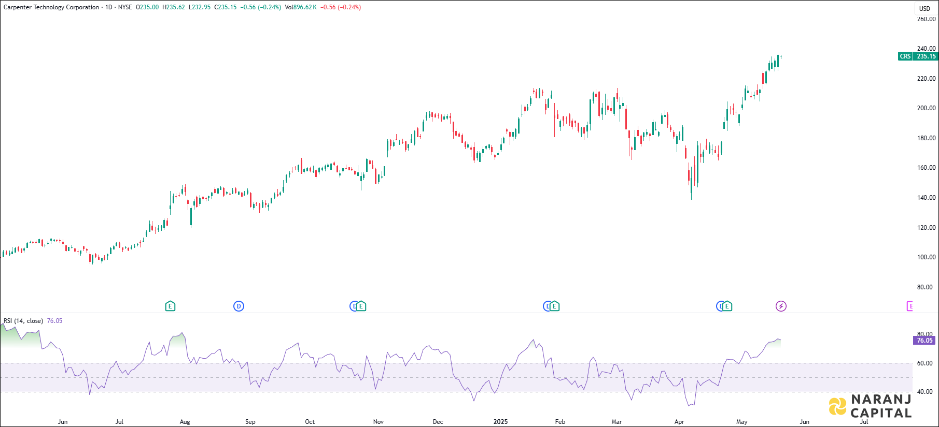939x427 pixels.
Task: Click the Mar label on time axis
Action: [x=616, y=422]
